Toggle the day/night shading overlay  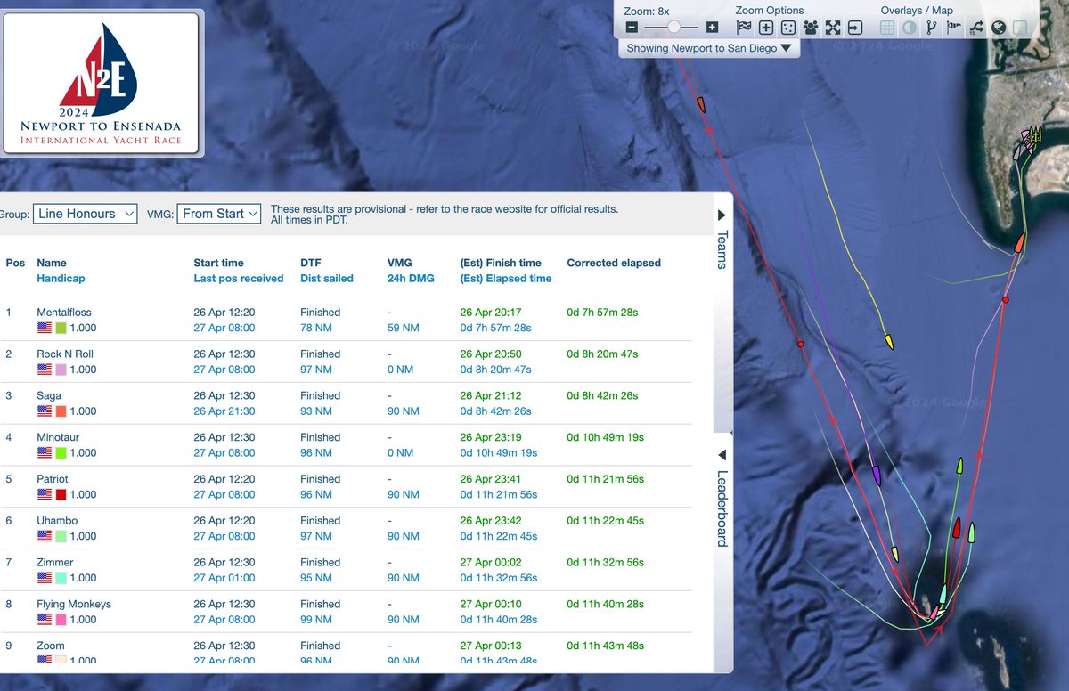pyautogui.click(x=910, y=28)
